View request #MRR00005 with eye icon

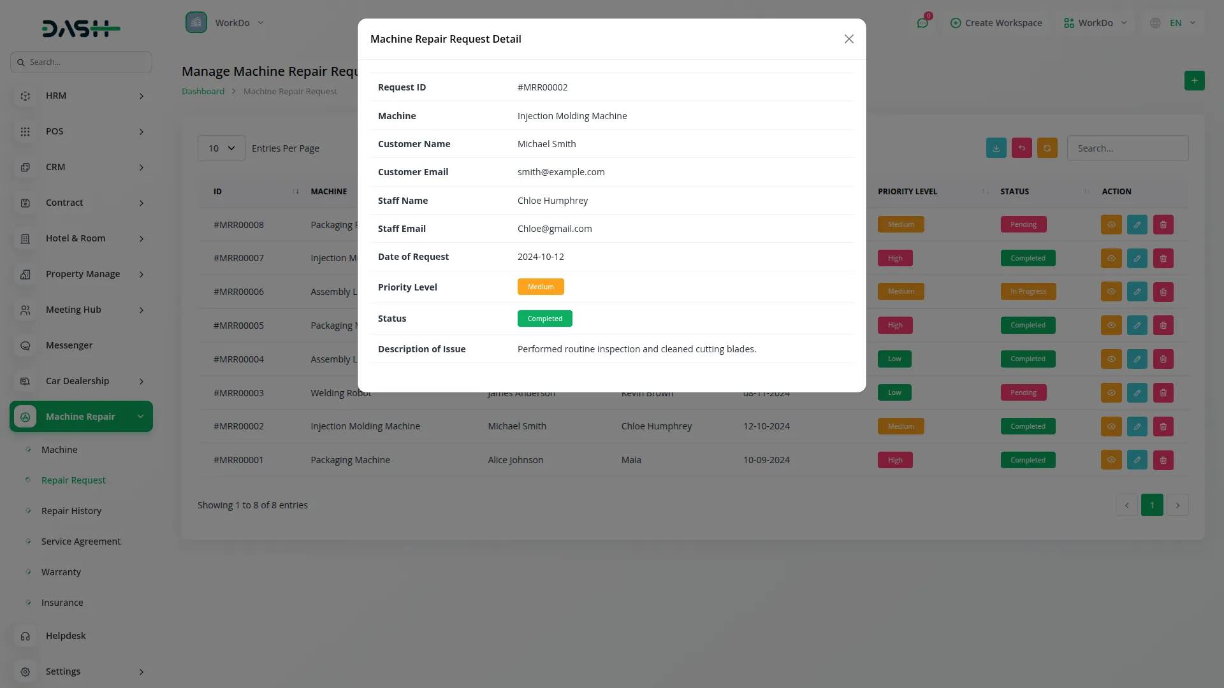click(1111, 326)
